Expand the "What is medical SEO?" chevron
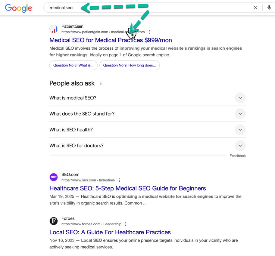Image resolution: width=275 pixels, height=256 pixels. point(240,98)
